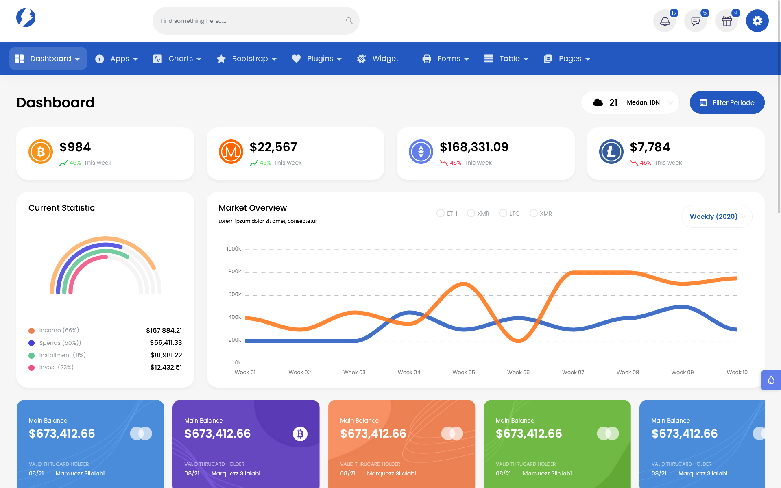The height and width of the screenshot is (488, 781).
Task: Click the gift box icon
Action: (x=726, y=21)
